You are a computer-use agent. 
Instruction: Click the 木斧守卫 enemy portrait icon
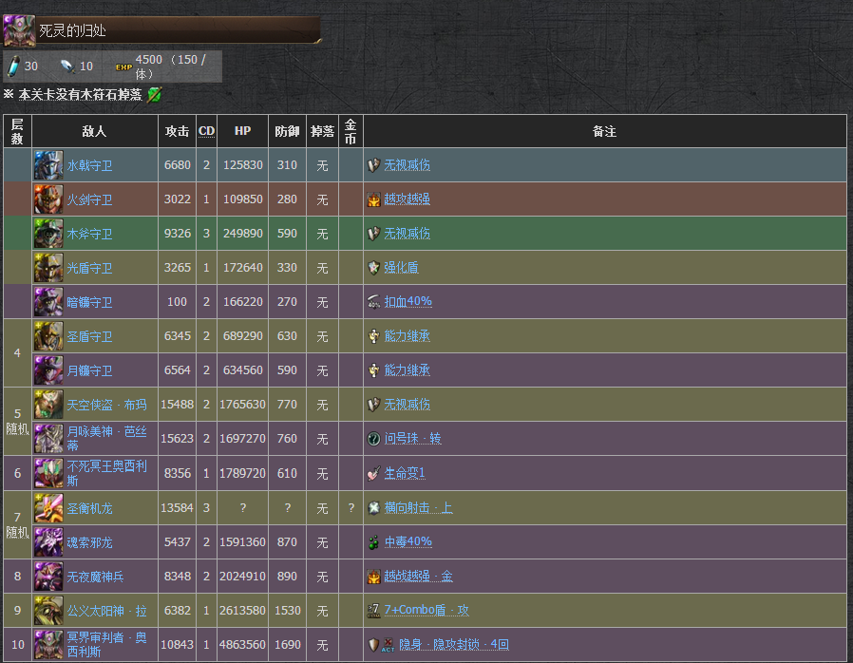(48, 234)
